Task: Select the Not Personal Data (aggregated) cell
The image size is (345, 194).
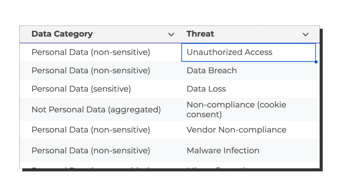Action: click(96, 109)
